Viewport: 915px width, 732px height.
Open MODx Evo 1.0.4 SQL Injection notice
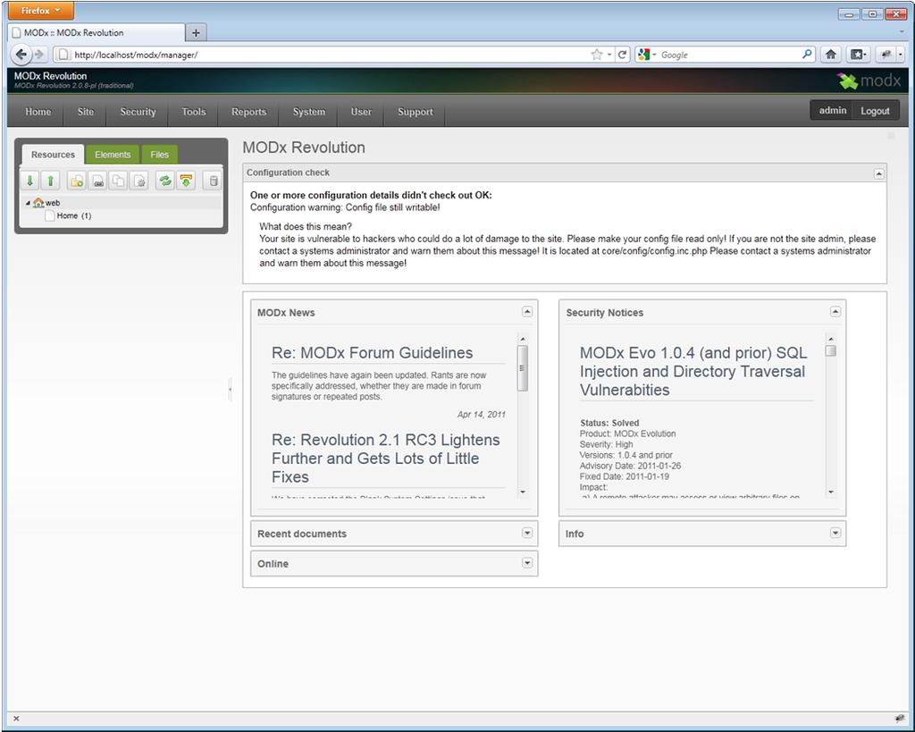coord(693,371)
